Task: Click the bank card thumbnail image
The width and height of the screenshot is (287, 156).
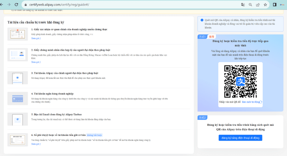Action: (x=18, y=98)
